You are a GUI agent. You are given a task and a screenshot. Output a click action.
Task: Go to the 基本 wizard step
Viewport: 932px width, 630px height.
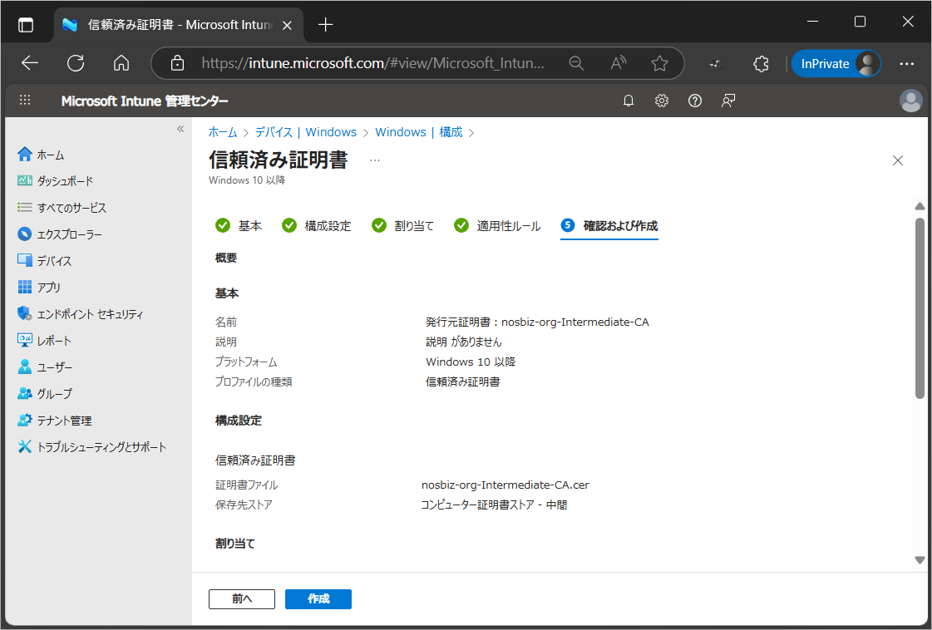pos(239,226)
